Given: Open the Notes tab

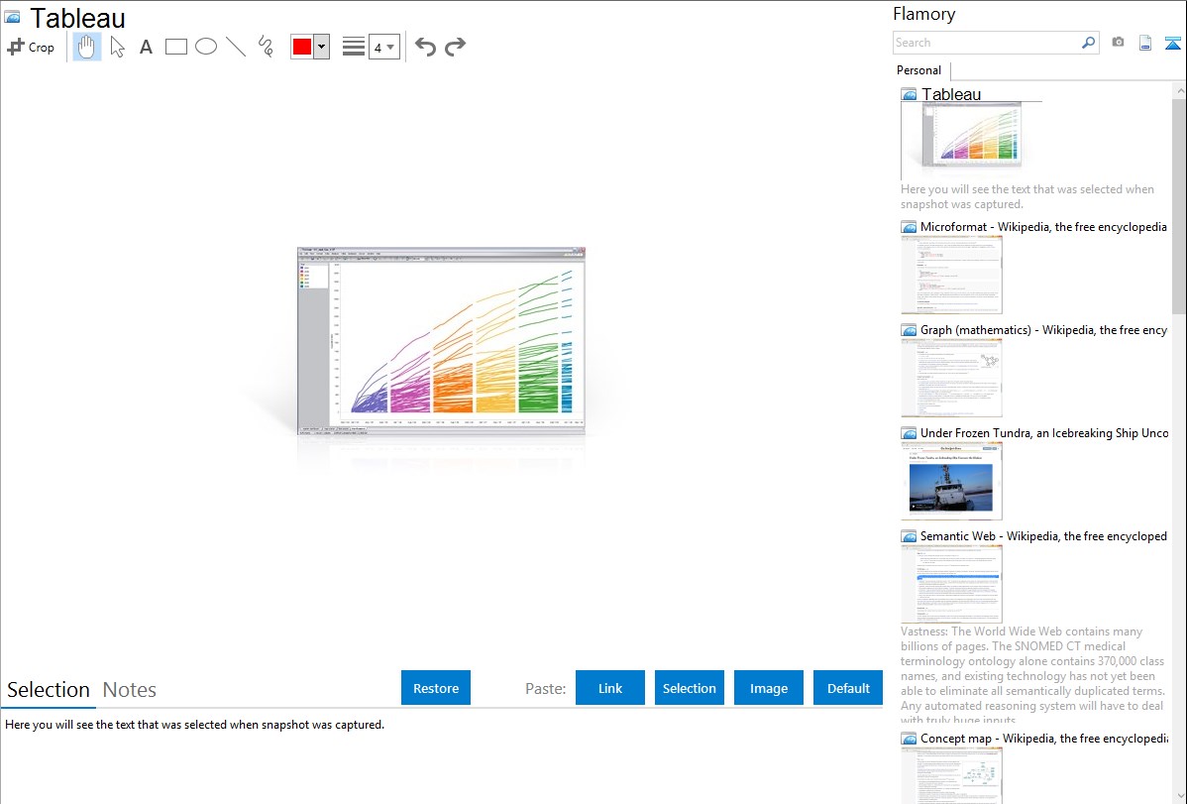Looking at the screenshot, I should 130,690.
